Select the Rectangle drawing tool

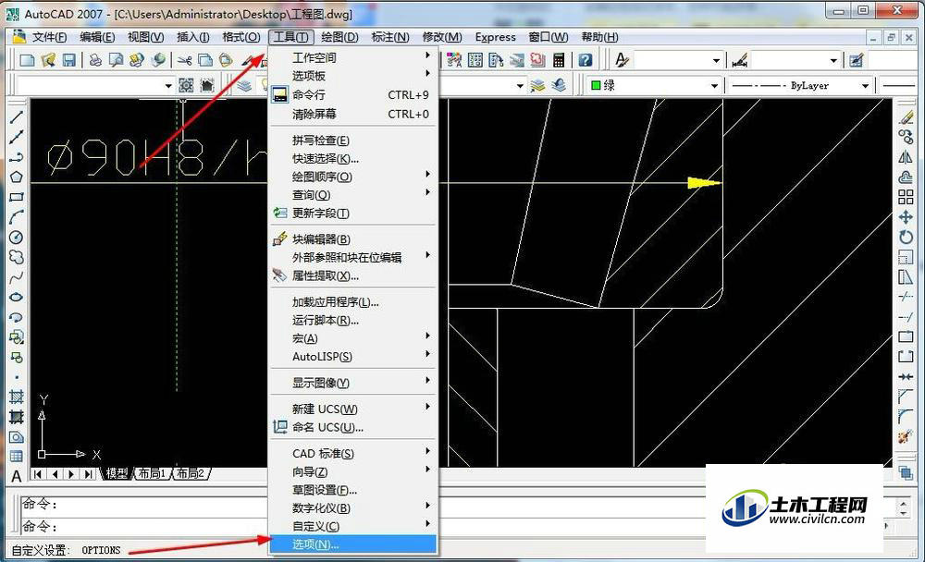tap(16, 197)
